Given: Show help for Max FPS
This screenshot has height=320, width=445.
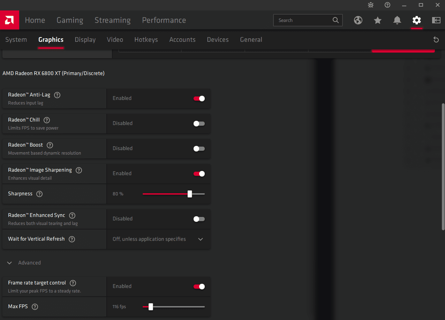Looking at the screenshot, I should click(35, 307).
